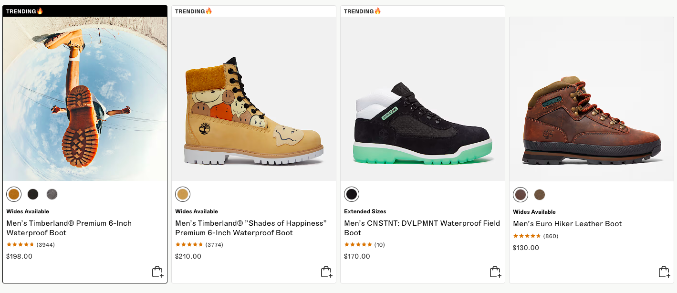Add Euro Hiker Leather Boot to bag

click(664, 272)
